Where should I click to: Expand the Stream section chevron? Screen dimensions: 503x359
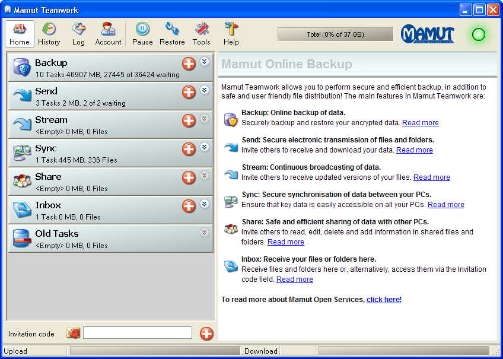coord(204,119)
